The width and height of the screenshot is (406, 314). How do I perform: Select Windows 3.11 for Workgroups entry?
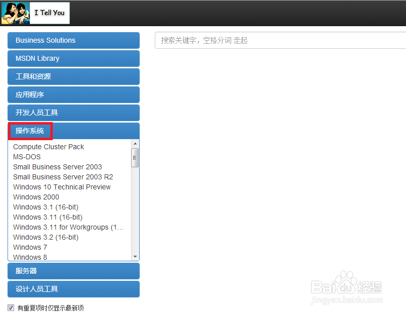coord(68,227)
